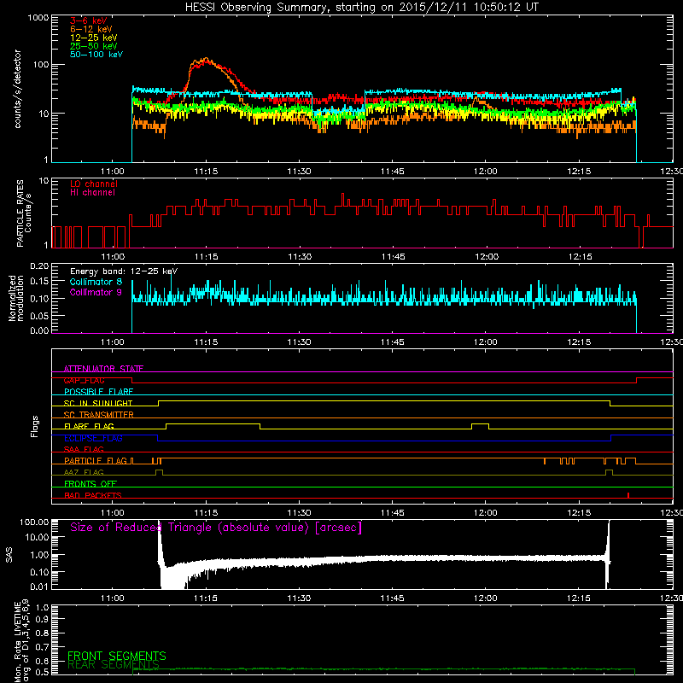
Task: Click the 6-12 keV flare peak near 11:15
Action: click(x=205, y=60)
